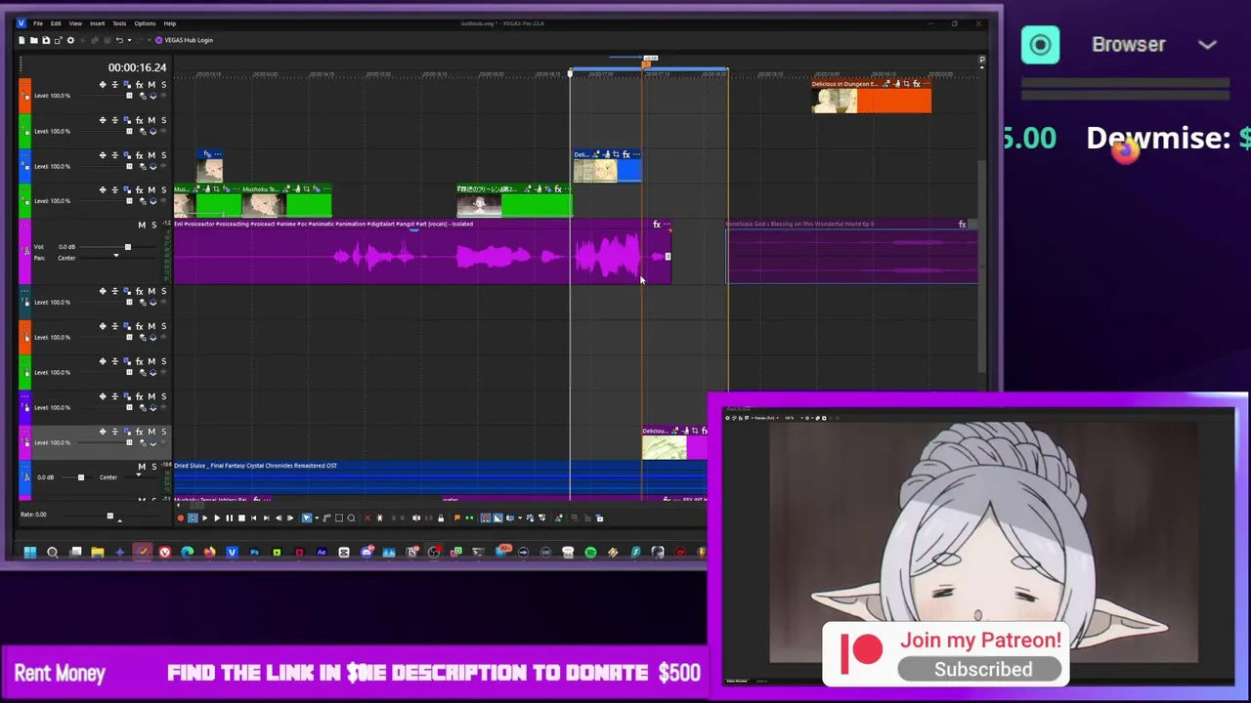The height and width of the screenshot is (703, 1251).
Task: Click the Lock event padlock icon
Action: point(441,518)
